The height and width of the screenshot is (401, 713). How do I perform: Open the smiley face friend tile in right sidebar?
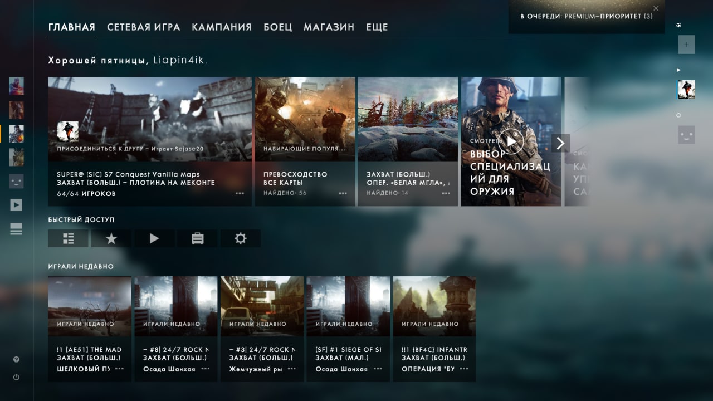686,135
